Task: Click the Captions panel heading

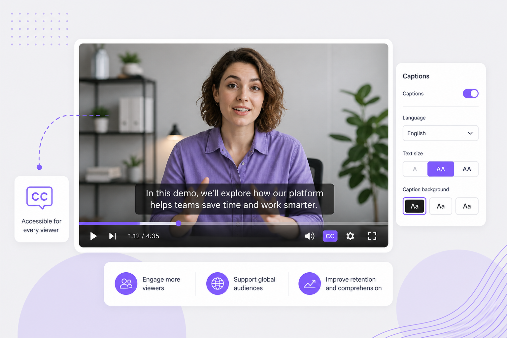Action: (x=416, y=76)
